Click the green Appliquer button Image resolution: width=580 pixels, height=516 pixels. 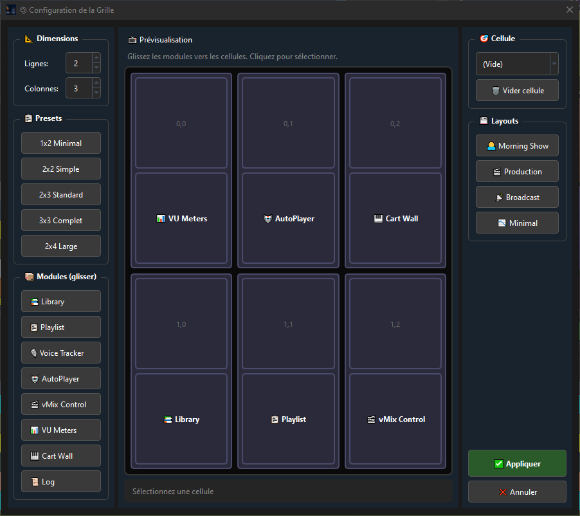pos(517,463)
